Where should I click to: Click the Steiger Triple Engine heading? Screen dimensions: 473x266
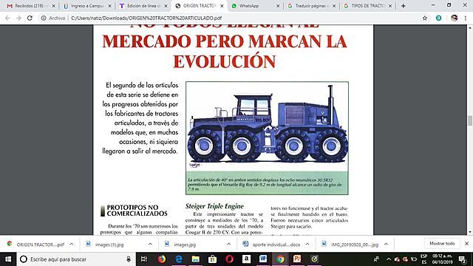click(x=214, y=206)
